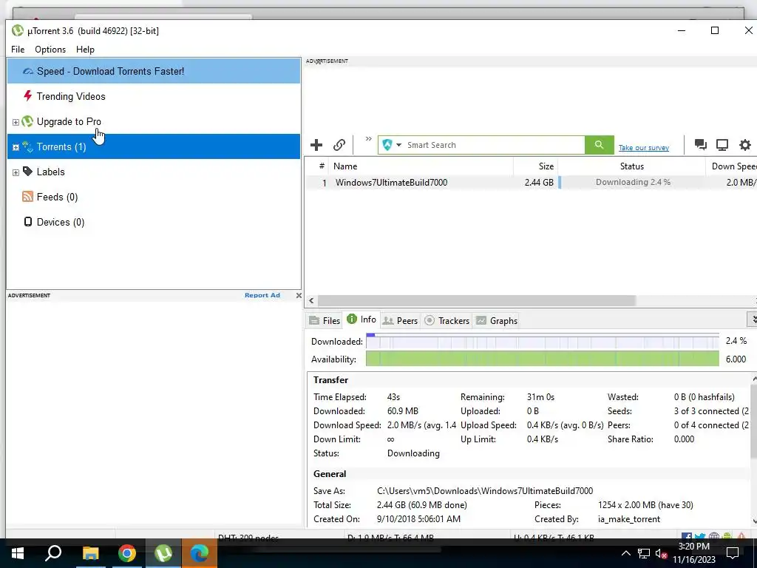Select Devices (0) in the sidebar
757x568 pixels.
click(x=154, y=222)
